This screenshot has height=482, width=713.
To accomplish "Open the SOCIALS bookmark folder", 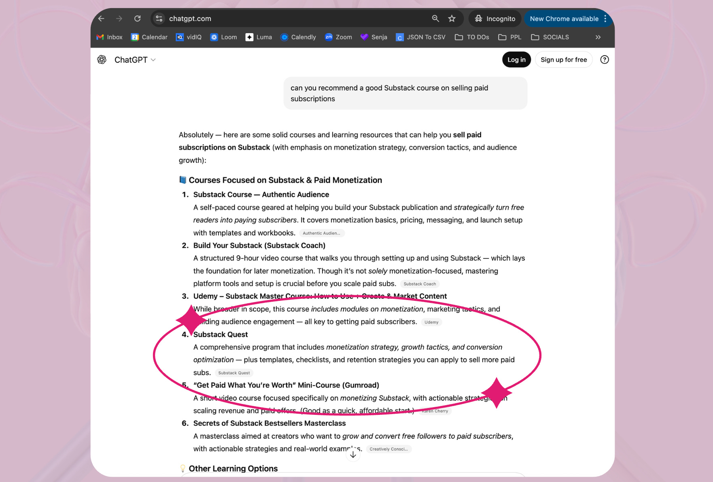I will click(x=550, y=37).
